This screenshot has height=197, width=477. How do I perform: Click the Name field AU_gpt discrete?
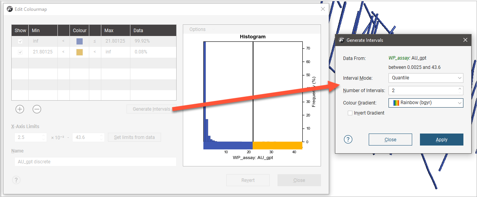tap(95, 162)
